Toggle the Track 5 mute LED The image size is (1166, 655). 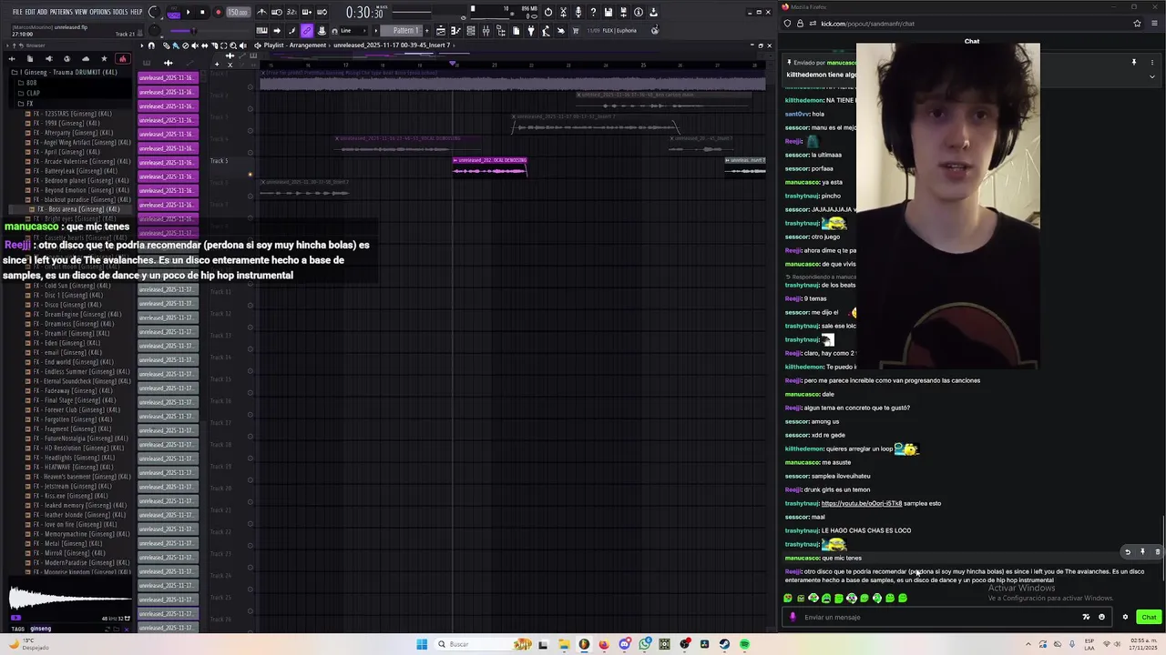(251, 175)
